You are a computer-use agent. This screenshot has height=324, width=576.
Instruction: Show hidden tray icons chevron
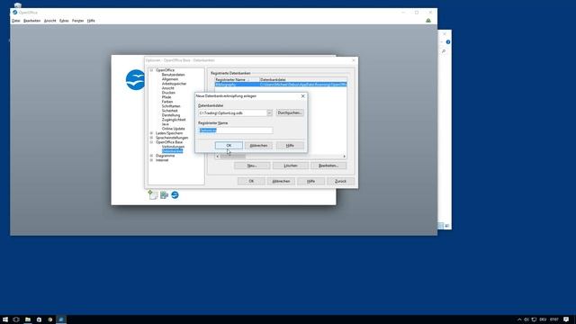519,319
